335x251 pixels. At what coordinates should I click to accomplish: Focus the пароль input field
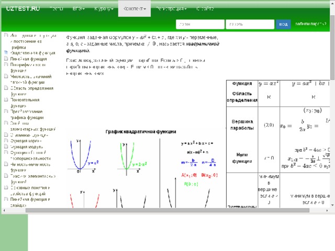pyautogui.click(x=250, y=25)
